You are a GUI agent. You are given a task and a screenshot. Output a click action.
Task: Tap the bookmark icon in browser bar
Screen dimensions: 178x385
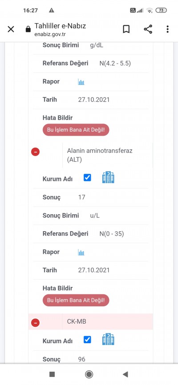(x=126, y=29)
